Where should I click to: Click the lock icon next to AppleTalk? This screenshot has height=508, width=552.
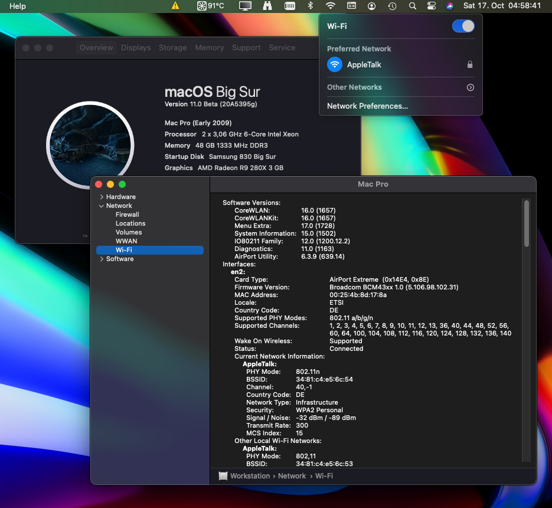[x=469, y=64]
